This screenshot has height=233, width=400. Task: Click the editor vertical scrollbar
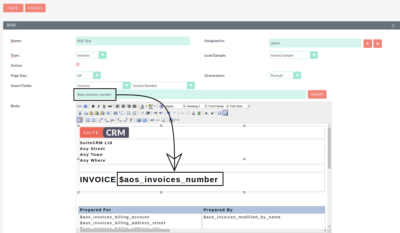click(329, 148)
